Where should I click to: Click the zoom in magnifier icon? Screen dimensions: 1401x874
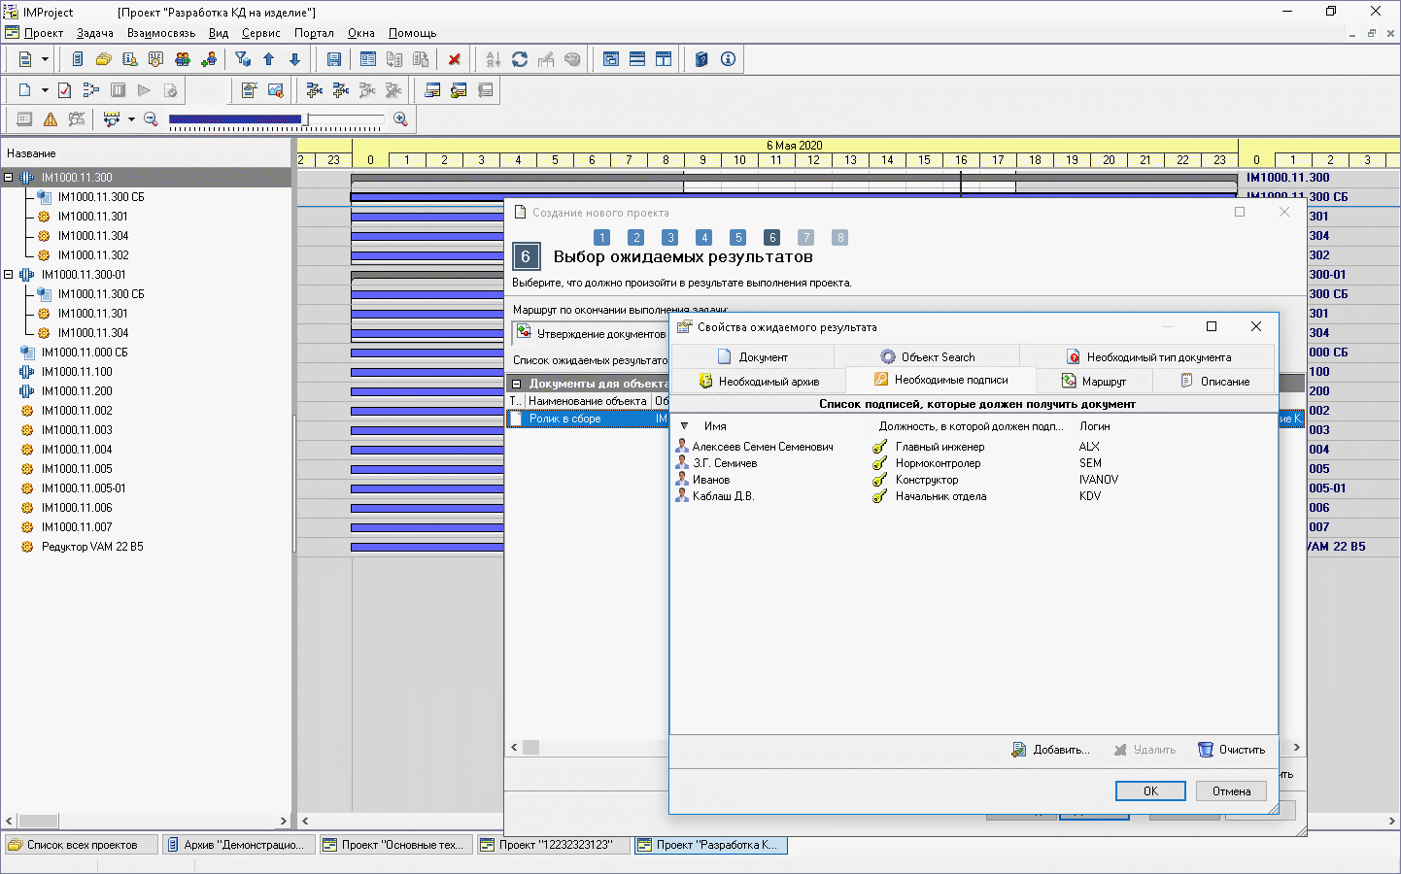pyautogui.click(x=399, y=119)
